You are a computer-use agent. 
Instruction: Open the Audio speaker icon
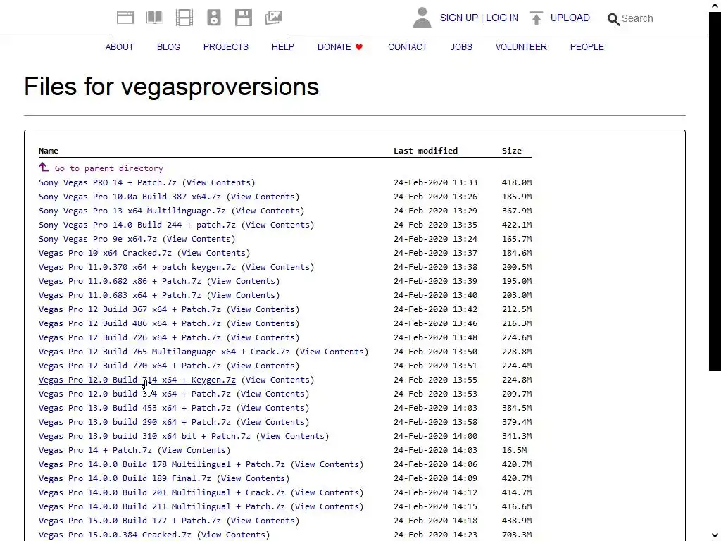coord(214,18)
